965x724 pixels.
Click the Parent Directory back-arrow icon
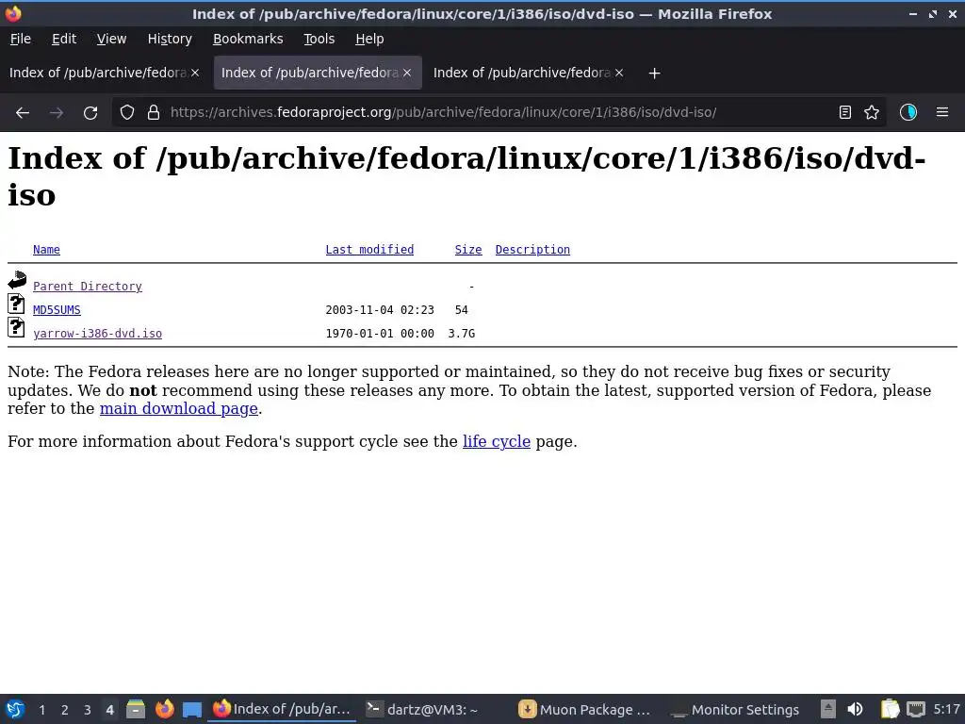(17, 280)
